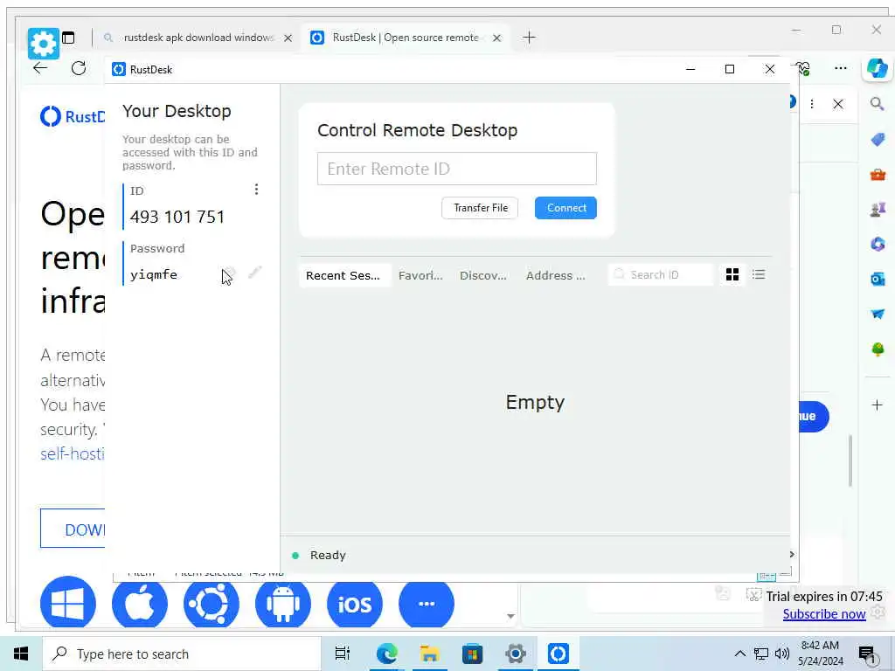Show hidden system tray icons
Screen dimensions: 895x671
[x=739, y=654]
